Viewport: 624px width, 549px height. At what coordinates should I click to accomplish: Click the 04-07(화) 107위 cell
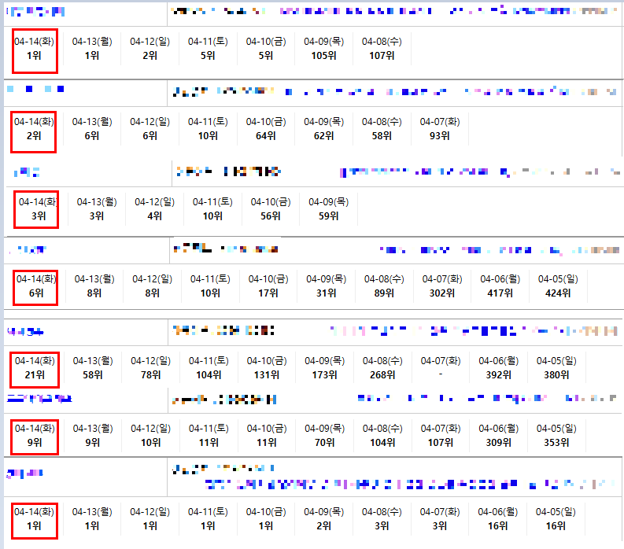click(441, 436)
